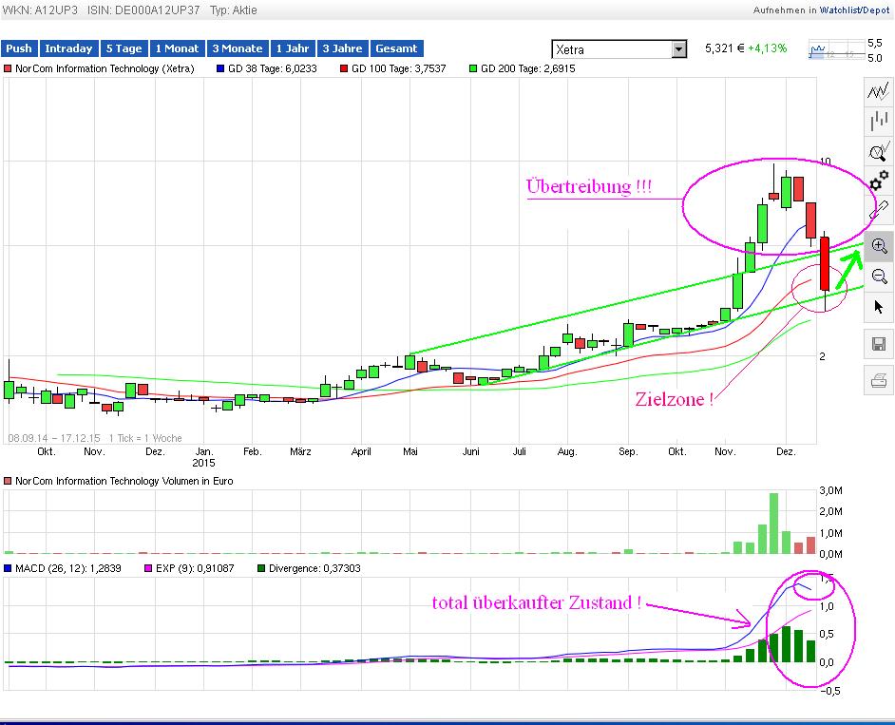Click the GD 100 Tage: 3,7537 label

[x=398, y=68]
